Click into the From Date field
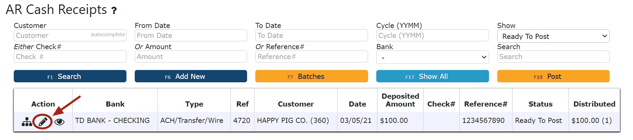This screenshot has width=633, height=140. click(x=191, y=36)
